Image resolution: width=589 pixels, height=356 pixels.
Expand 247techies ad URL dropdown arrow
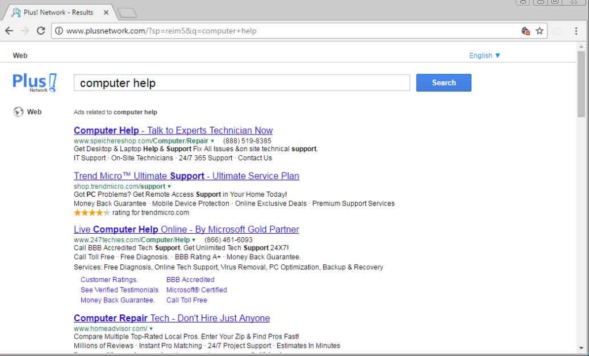point(194,240)
